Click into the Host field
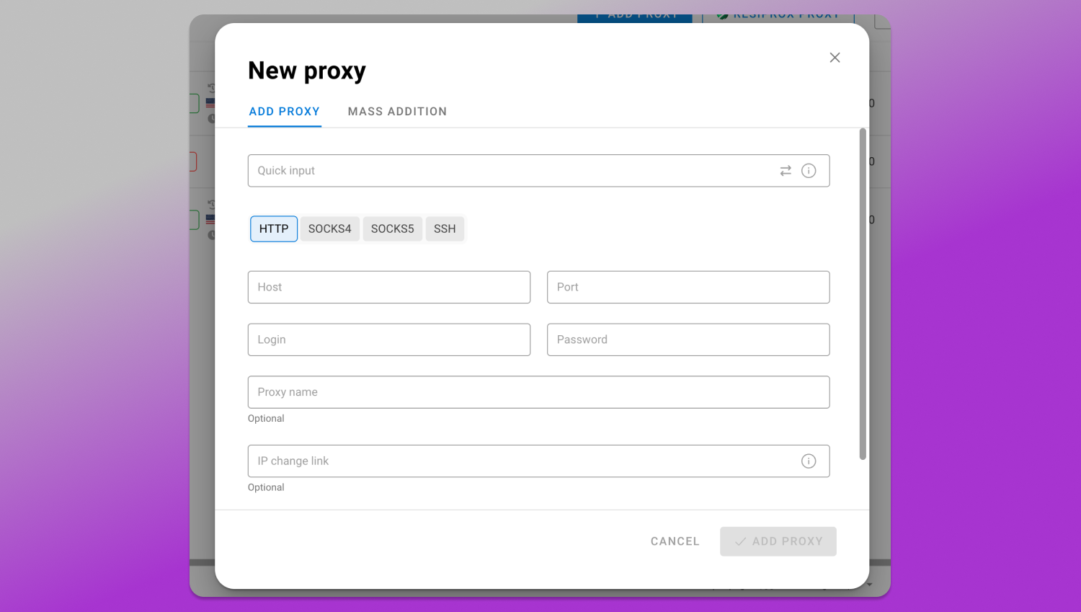The image size is (1081, 612). click(x=389, y=287)
